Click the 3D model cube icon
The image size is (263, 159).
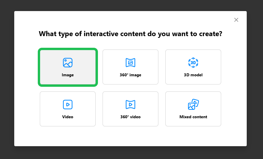point(193,63)
